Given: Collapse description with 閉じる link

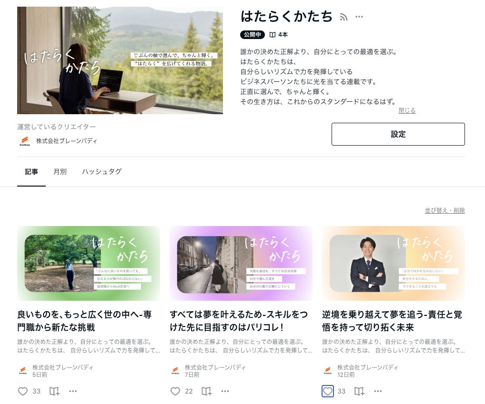Looking at the screenshot, I should coord(407,110).
